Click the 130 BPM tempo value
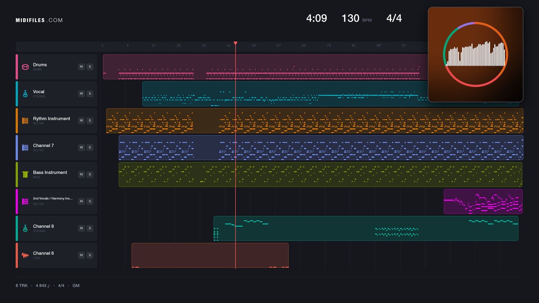The image size is (539, 303). 350,18
